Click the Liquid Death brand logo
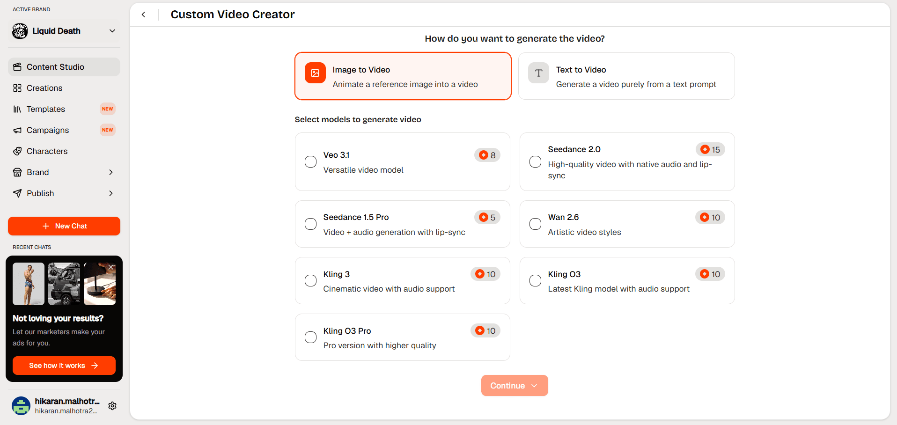Image resolution: width=897 pixels, height=425 pixels. pyautogui.click(x=20, y=31)
